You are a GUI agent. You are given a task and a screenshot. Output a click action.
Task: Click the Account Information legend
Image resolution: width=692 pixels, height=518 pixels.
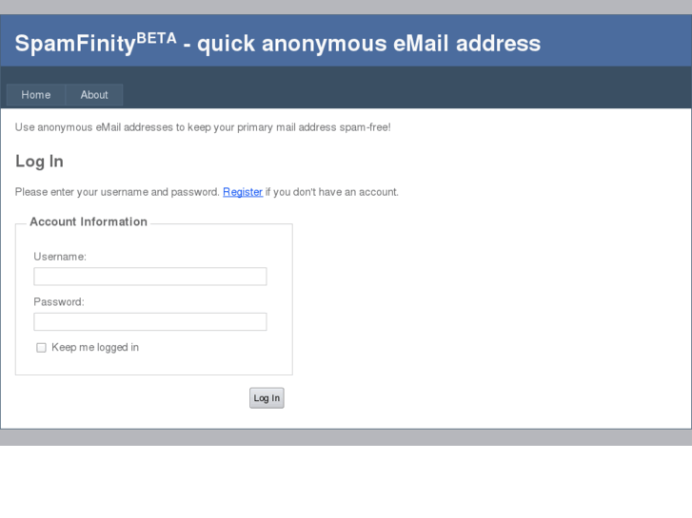(x=89, y=222)
